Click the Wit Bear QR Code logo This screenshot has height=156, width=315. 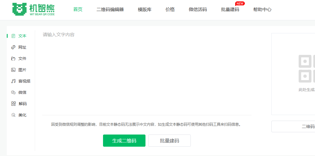(x=33, y=9)
